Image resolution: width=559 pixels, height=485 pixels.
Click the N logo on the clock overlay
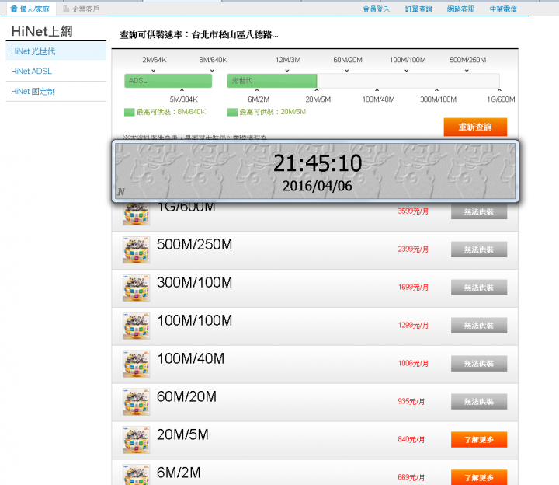(x=121, y=192)
